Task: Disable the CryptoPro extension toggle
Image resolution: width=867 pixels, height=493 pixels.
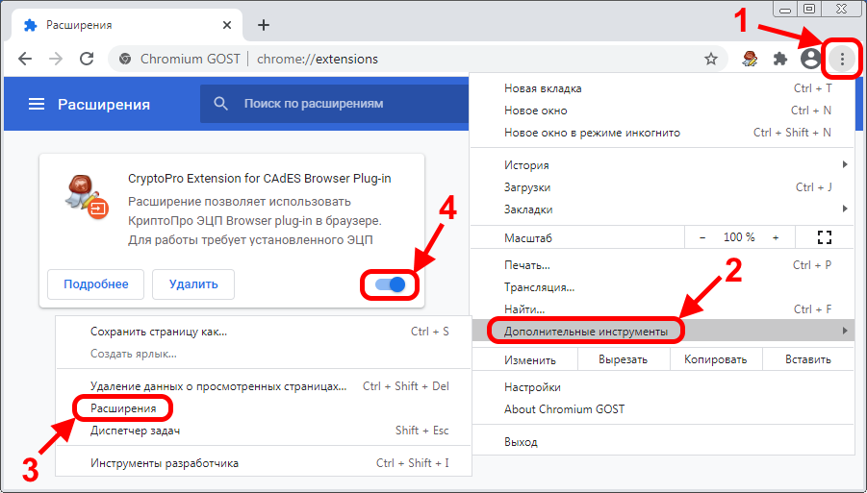Action: click(391, 284)
